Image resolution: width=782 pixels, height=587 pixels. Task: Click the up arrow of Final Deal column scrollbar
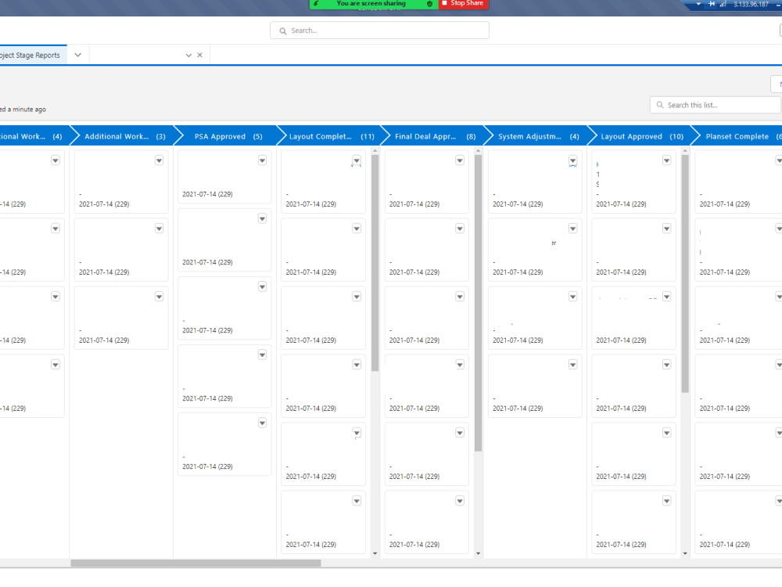click(479, 150)
